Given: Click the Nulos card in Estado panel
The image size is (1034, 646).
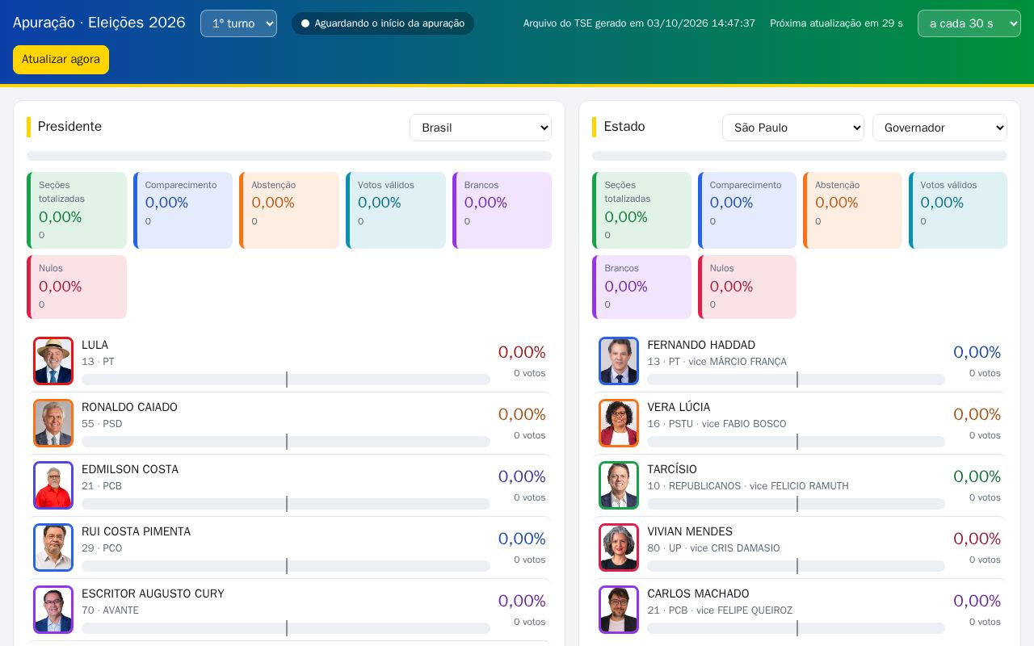Looking at the screenshot, I should tap(747, 287).
